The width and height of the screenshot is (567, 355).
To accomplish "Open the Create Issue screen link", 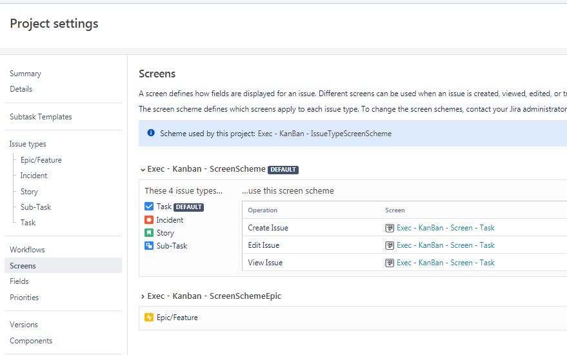I will coord(446,228).
